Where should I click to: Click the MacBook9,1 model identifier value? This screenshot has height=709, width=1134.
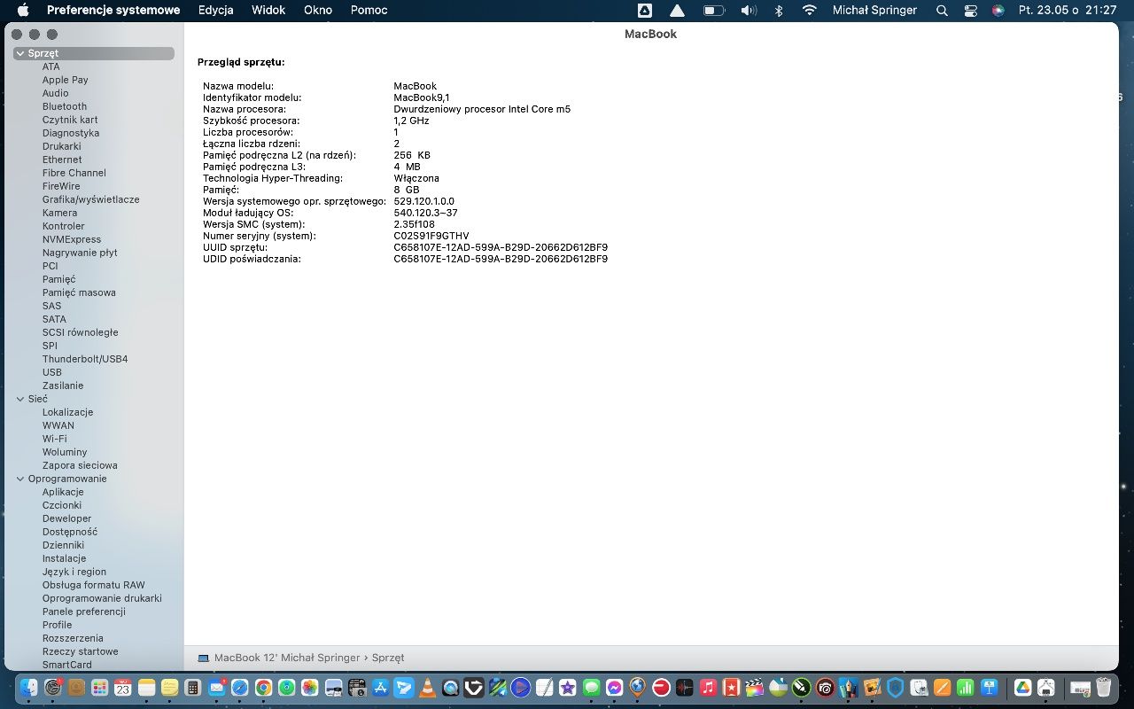(x=422, y=97)
